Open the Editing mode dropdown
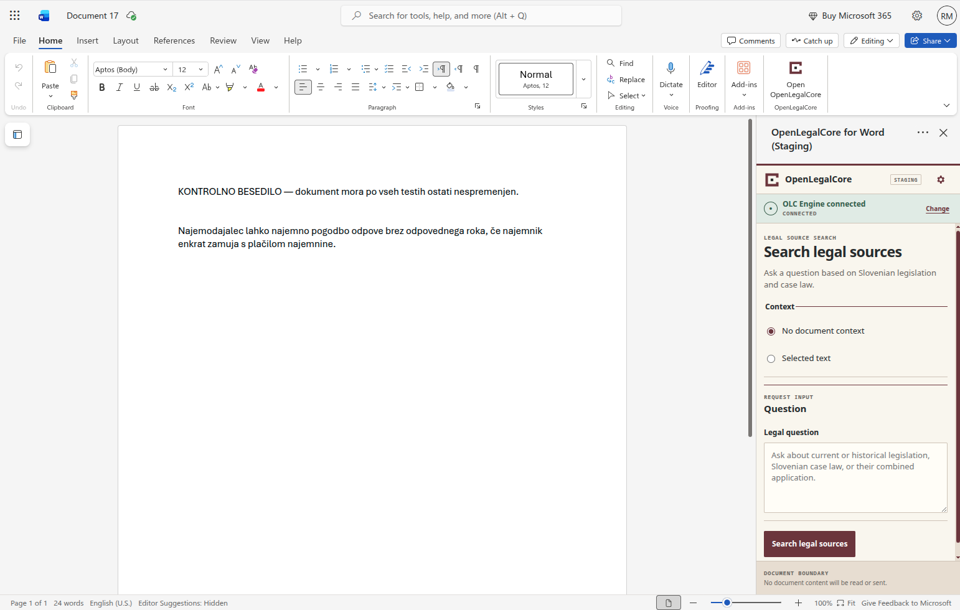The image size is (960, 610). [871, 40]
